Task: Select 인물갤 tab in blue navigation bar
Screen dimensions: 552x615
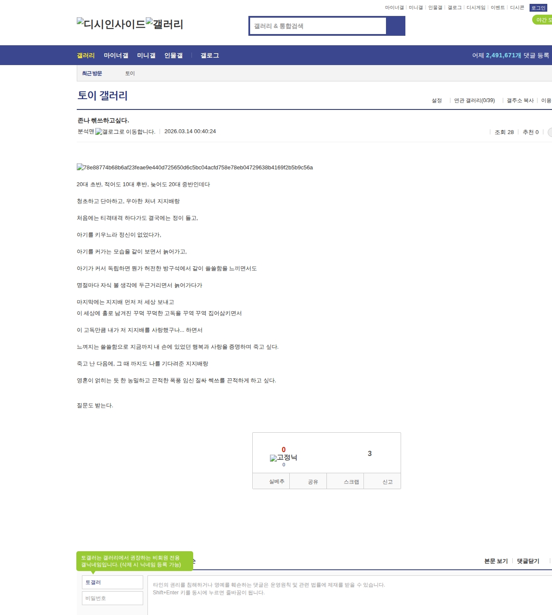Action: click(173, 55)
